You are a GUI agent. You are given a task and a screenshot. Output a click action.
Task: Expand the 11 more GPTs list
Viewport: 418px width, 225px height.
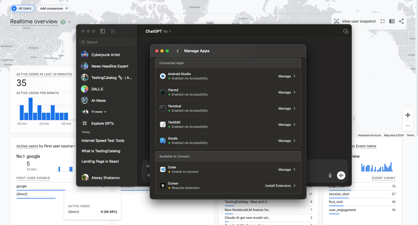pyautogui.click(x=99, y=112)
